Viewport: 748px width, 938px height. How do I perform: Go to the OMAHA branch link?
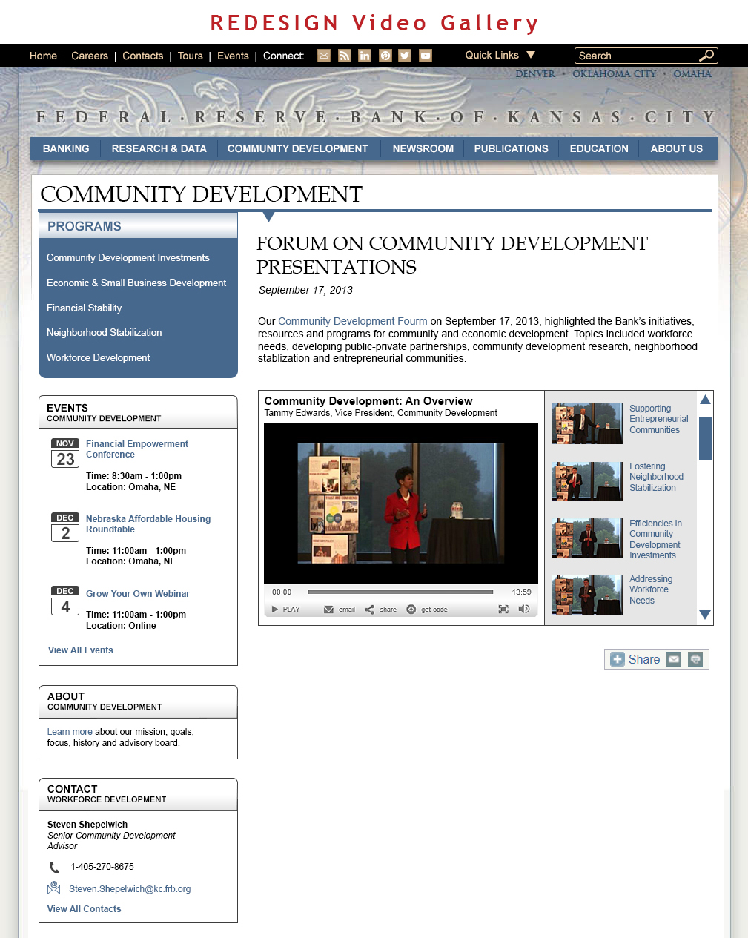692,74
